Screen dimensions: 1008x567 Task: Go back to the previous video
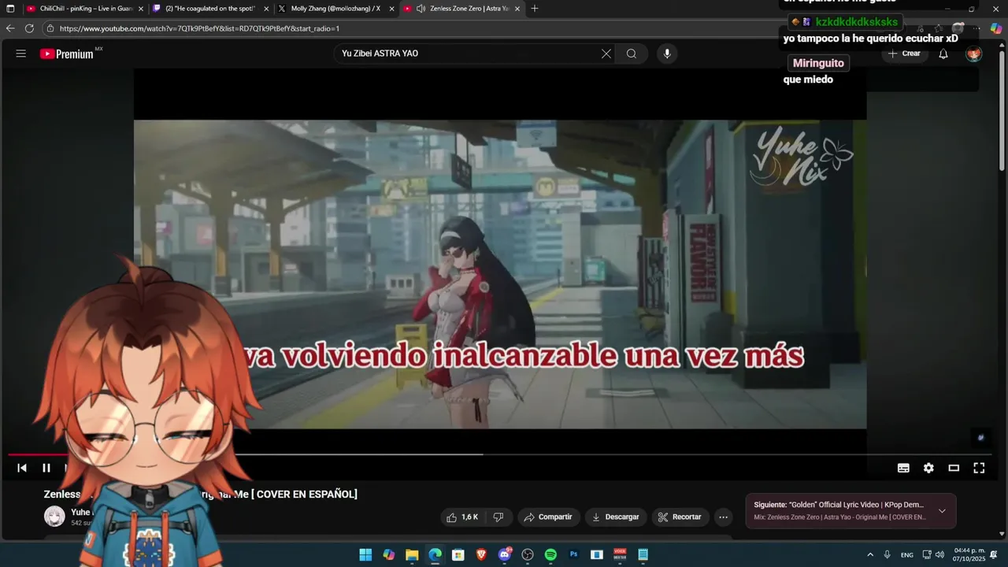[22, 468]
